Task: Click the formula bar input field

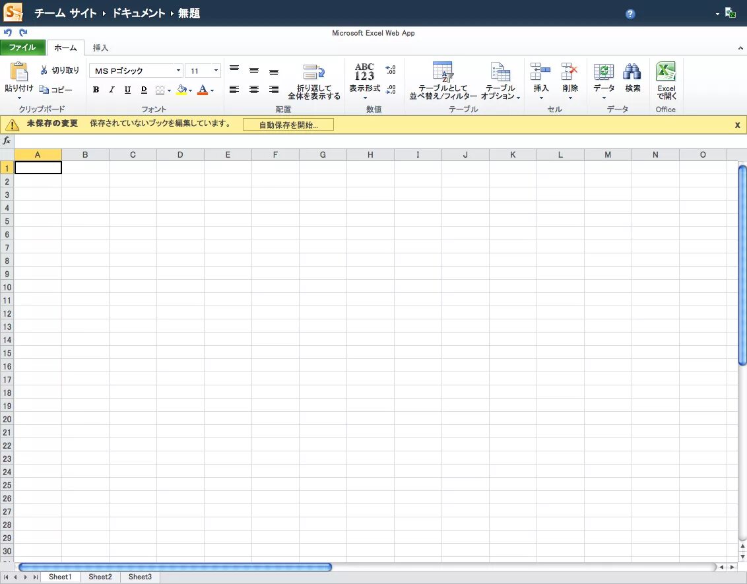Action: click(380, 141)
